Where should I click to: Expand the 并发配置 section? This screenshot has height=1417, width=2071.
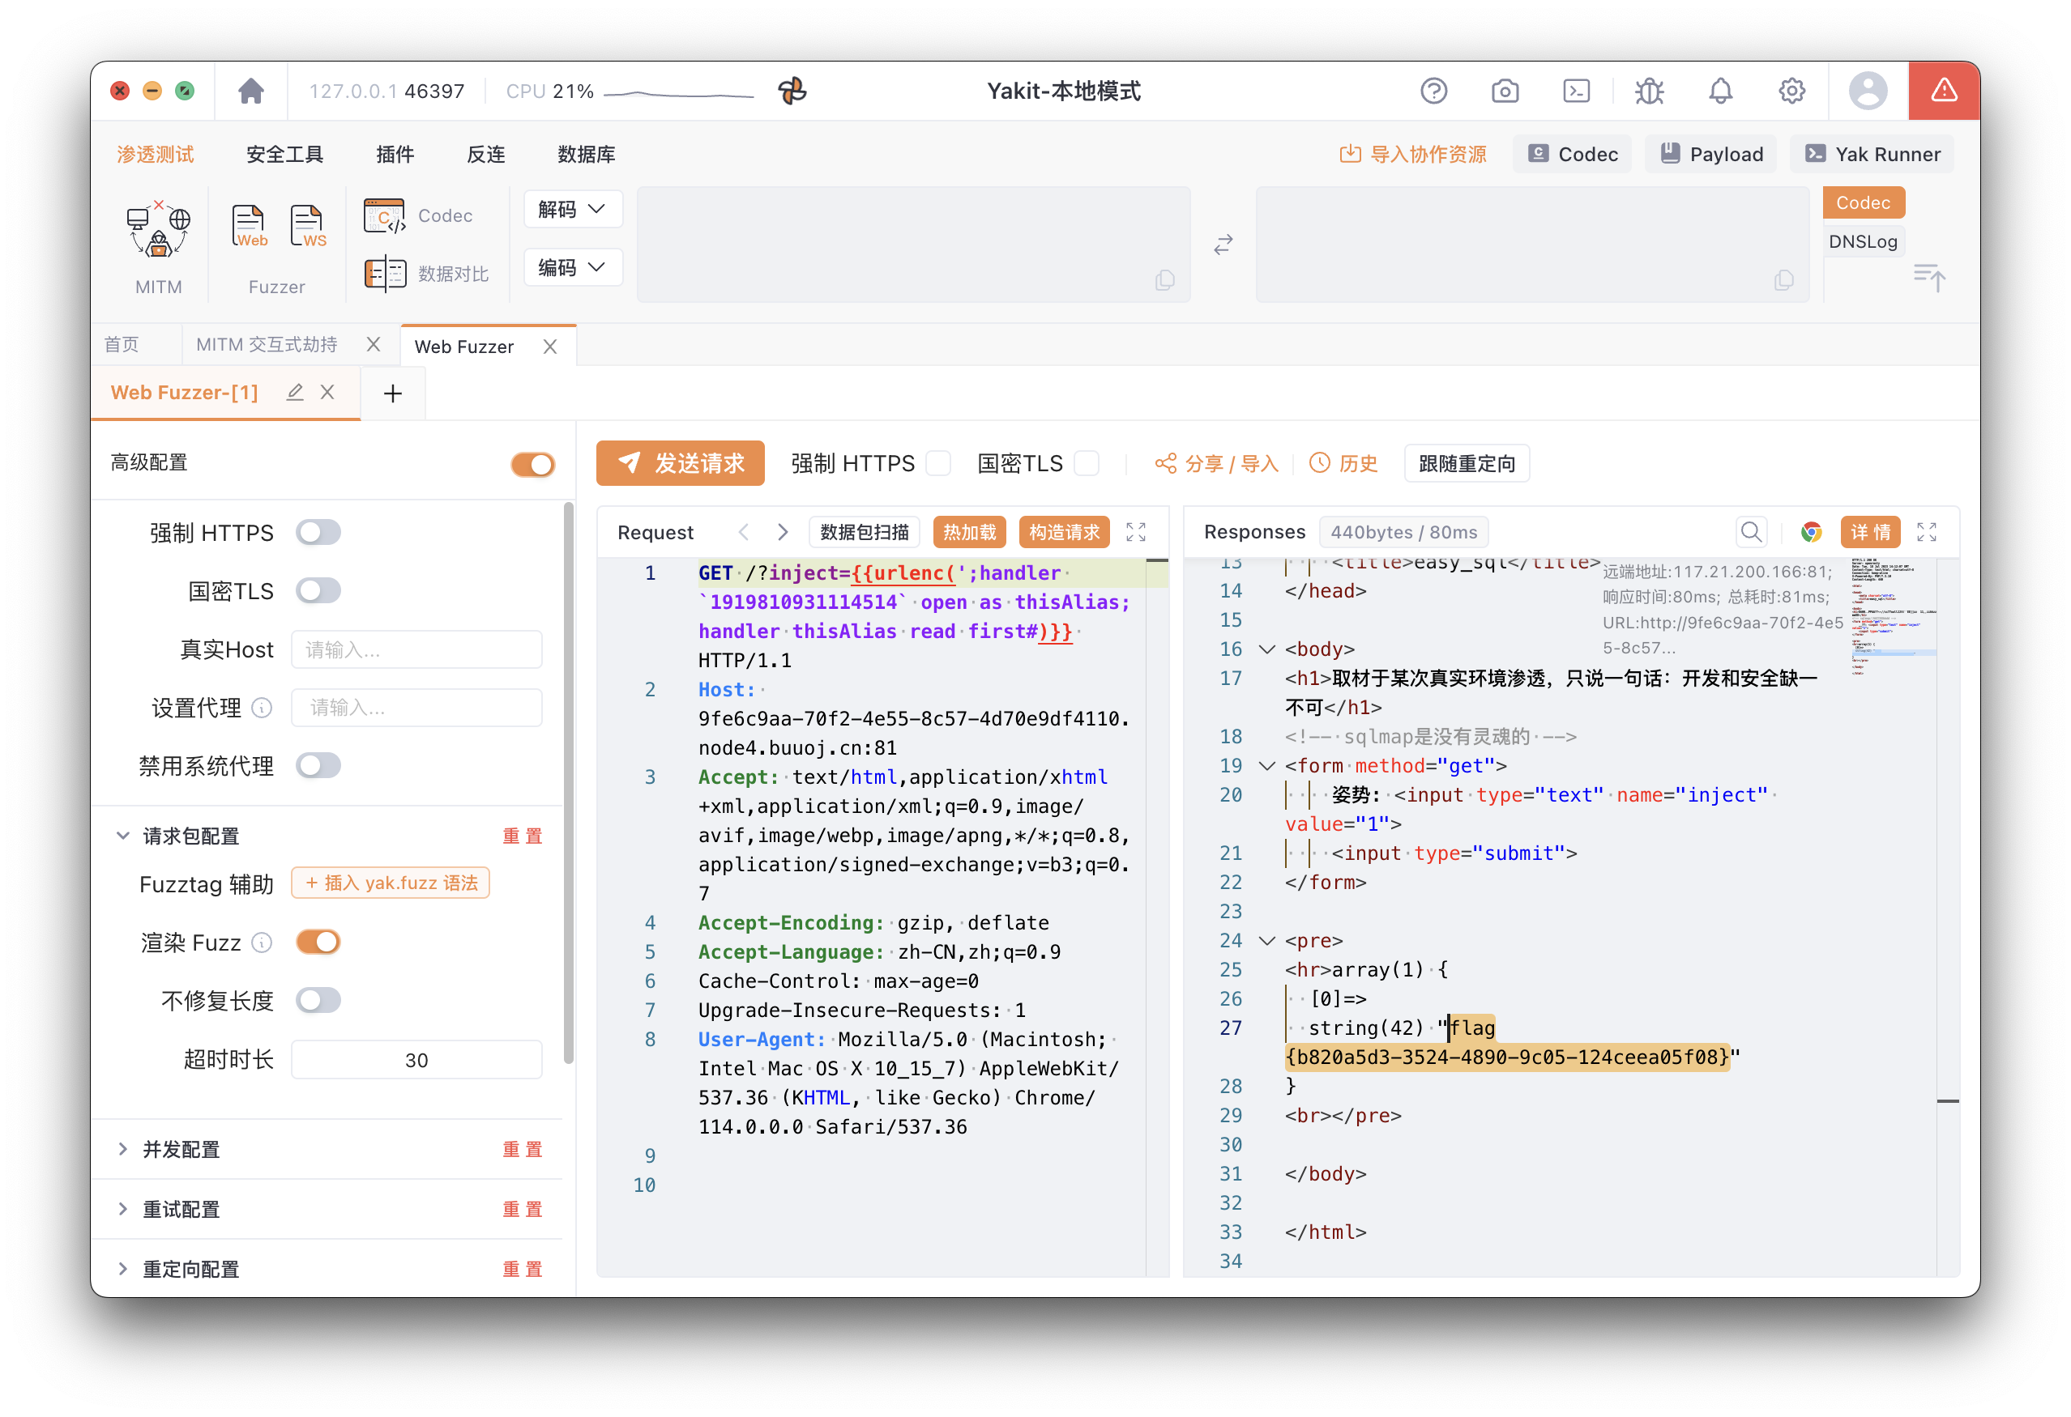click(x=181, y=1149)
